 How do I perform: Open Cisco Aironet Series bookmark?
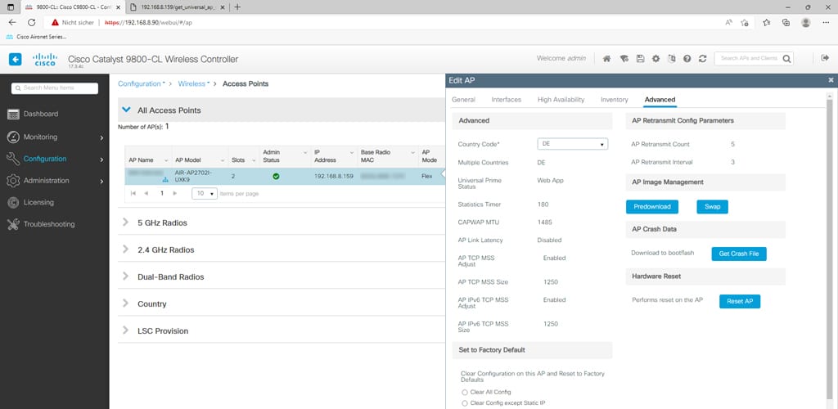[36, 37]
